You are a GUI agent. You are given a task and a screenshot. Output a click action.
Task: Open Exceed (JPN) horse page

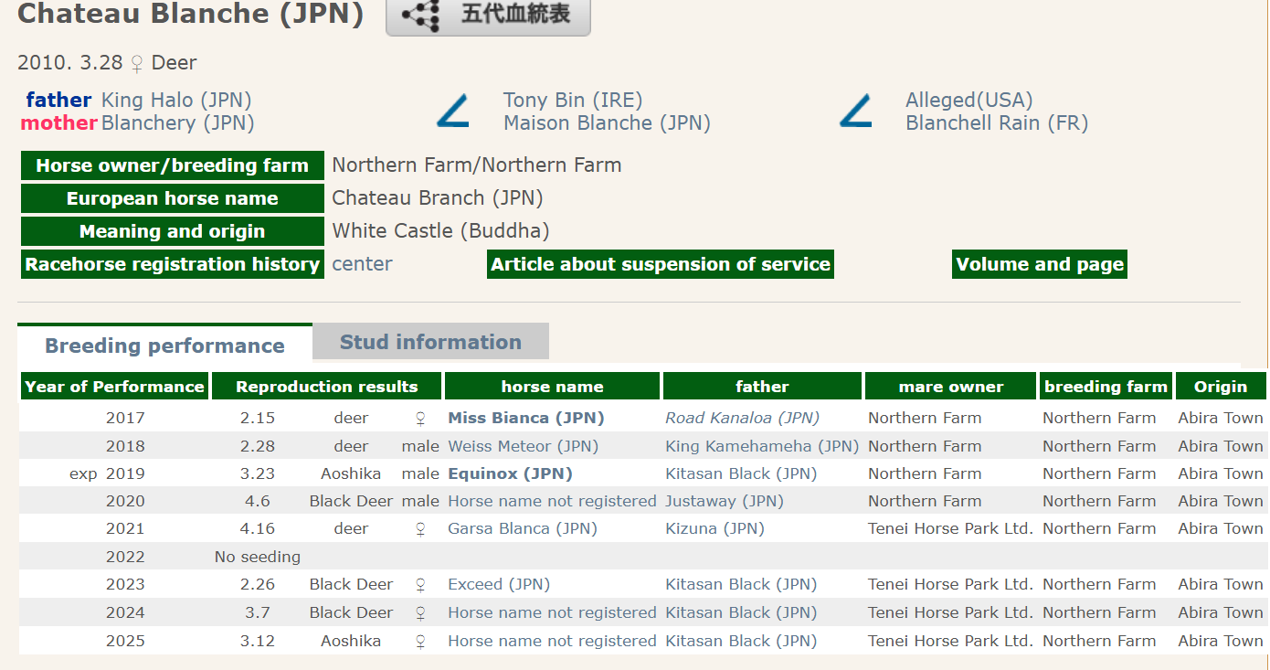499,584
